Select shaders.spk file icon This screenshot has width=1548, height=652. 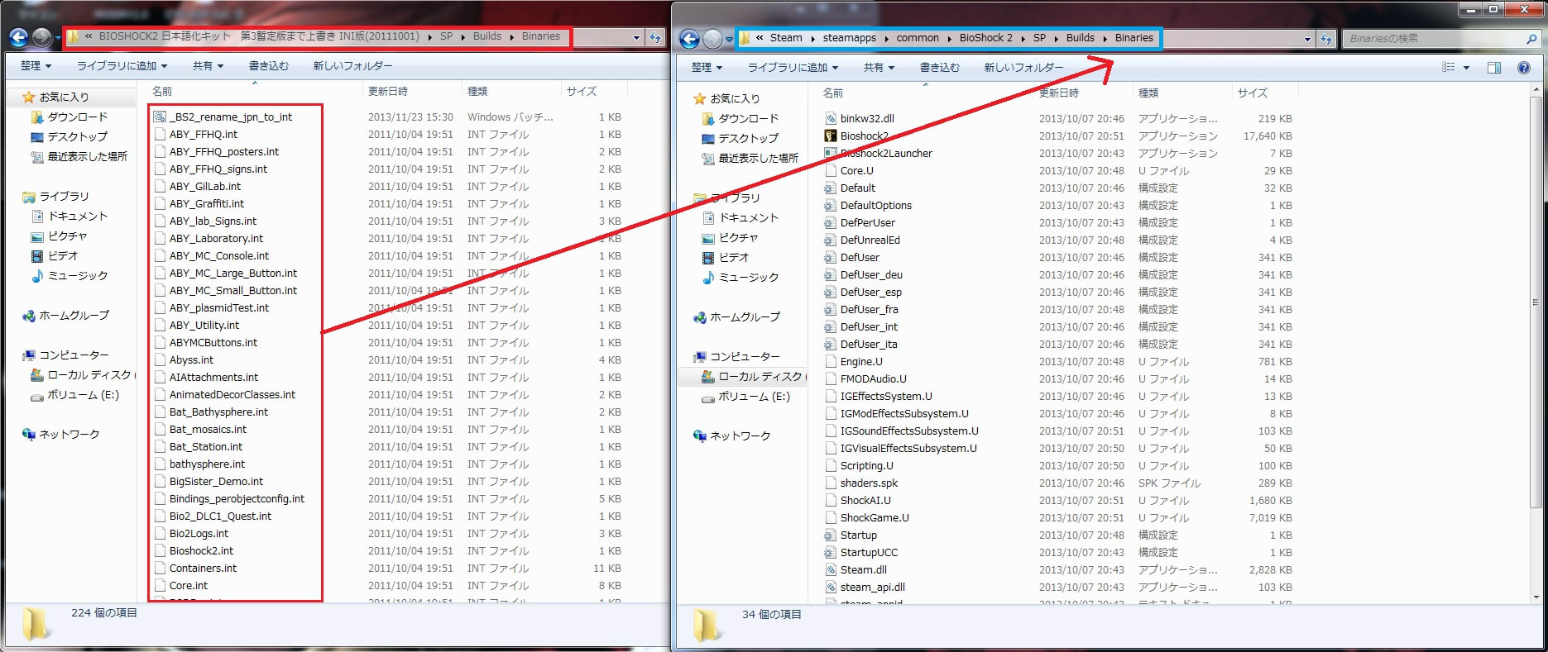click(x=831, y=483)
